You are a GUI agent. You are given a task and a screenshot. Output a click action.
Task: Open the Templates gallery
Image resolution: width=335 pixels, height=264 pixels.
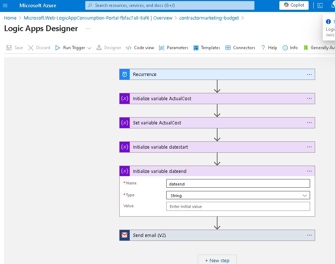pyautogui.click(x=207, y=48)
